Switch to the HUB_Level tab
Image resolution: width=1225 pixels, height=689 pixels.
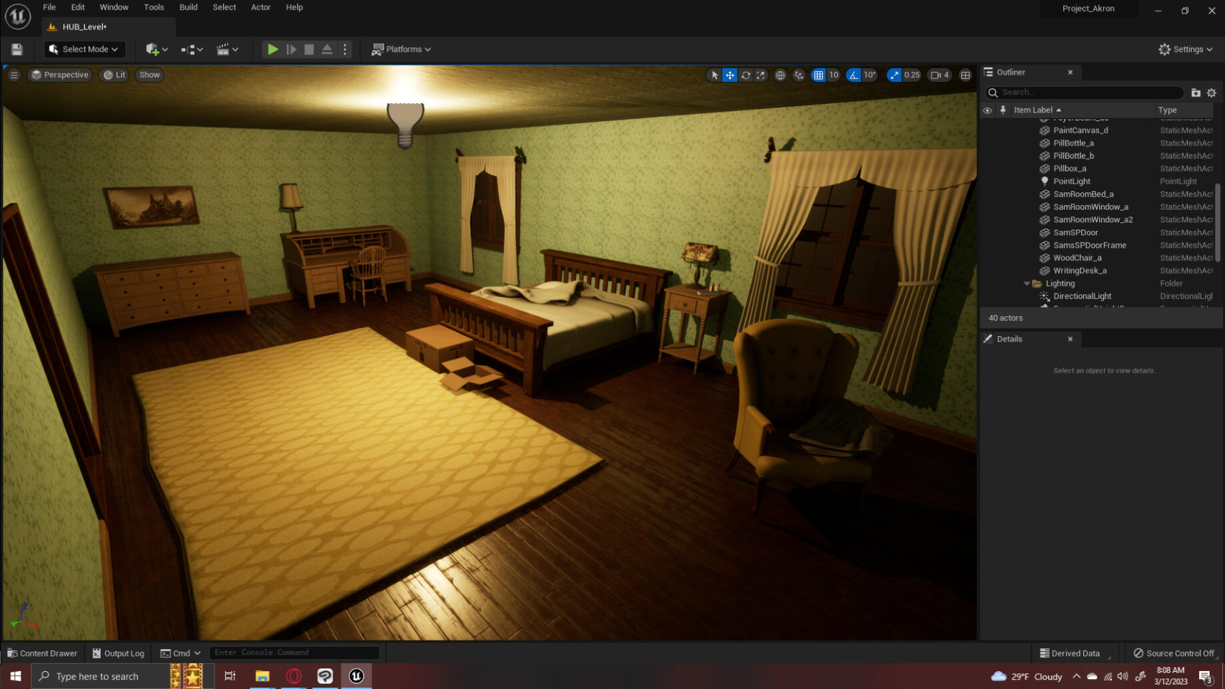coord(84,27)
